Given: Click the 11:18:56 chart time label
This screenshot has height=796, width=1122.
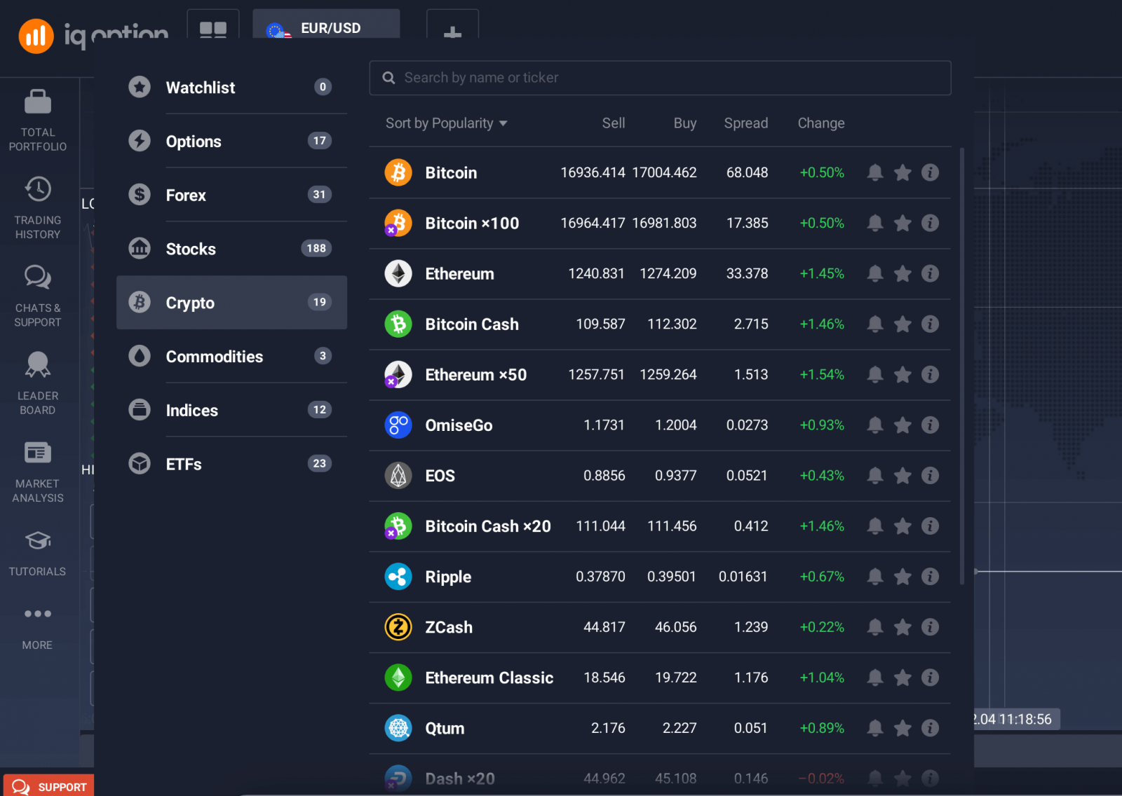Looking at the screenshot, I should coord(1015,720).
